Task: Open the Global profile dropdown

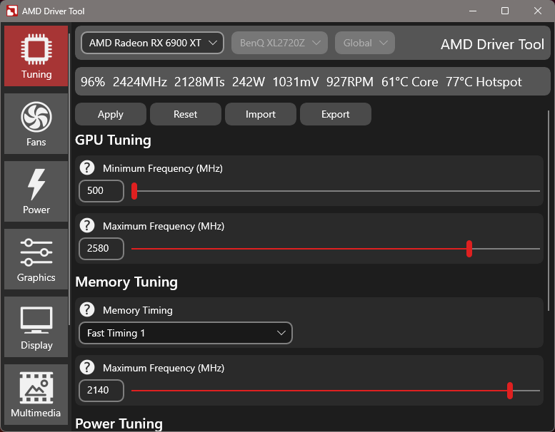Action: tap(364, 43)
